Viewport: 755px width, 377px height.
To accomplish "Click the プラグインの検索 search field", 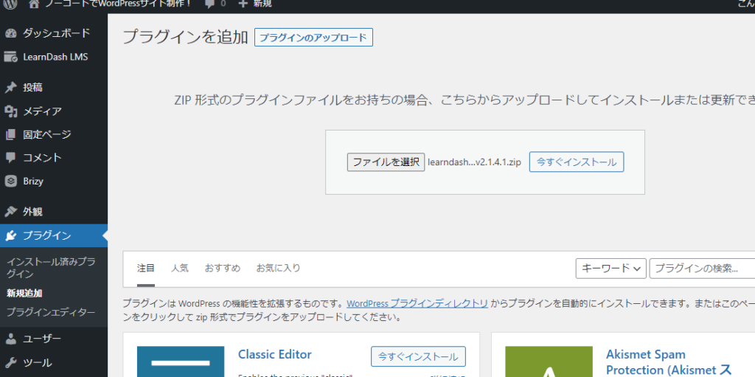I will [x=701, y=269].
